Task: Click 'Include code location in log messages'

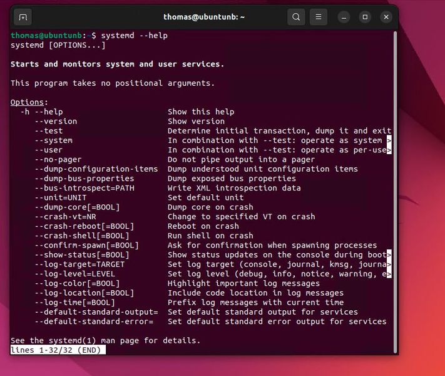Action: pos(255,293)
